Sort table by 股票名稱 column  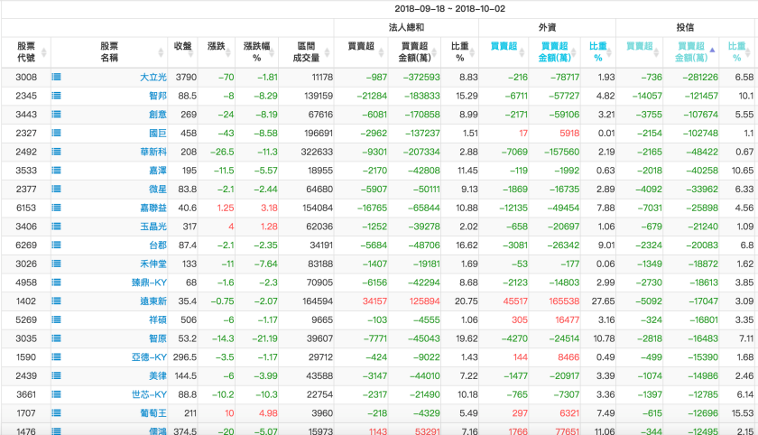109,52
